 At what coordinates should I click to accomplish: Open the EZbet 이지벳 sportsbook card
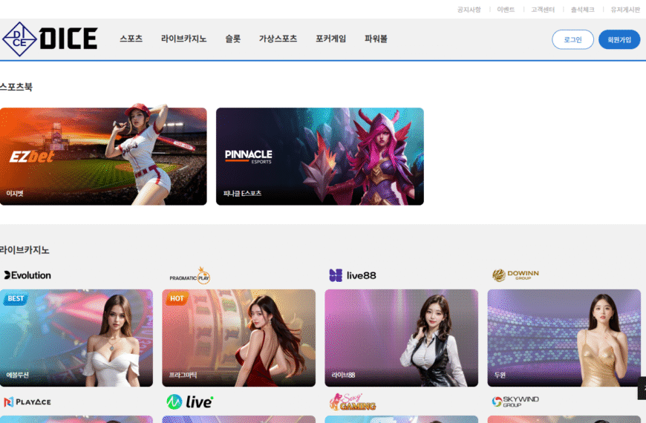click(x=103, y=156)
